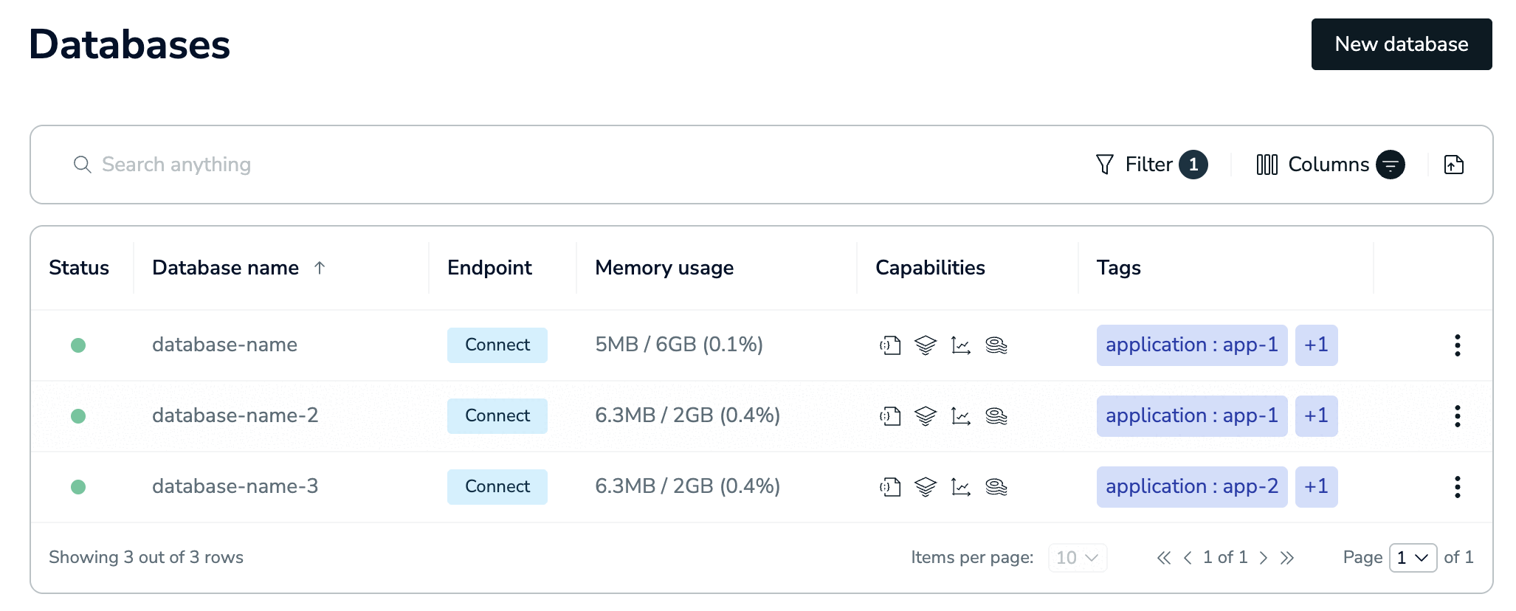Expand the +1 tags badge for database-name
Image resolution: width=1516 pixels, height=611 pixels.
coord(1316,345)
